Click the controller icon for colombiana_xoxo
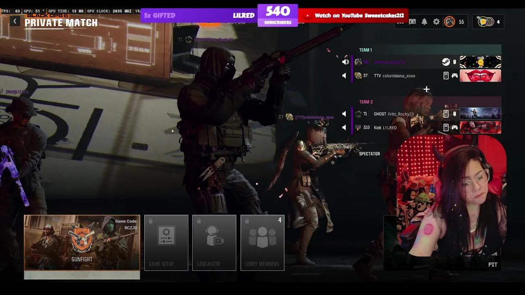This screenshot has width=525, height=295. 454,76
